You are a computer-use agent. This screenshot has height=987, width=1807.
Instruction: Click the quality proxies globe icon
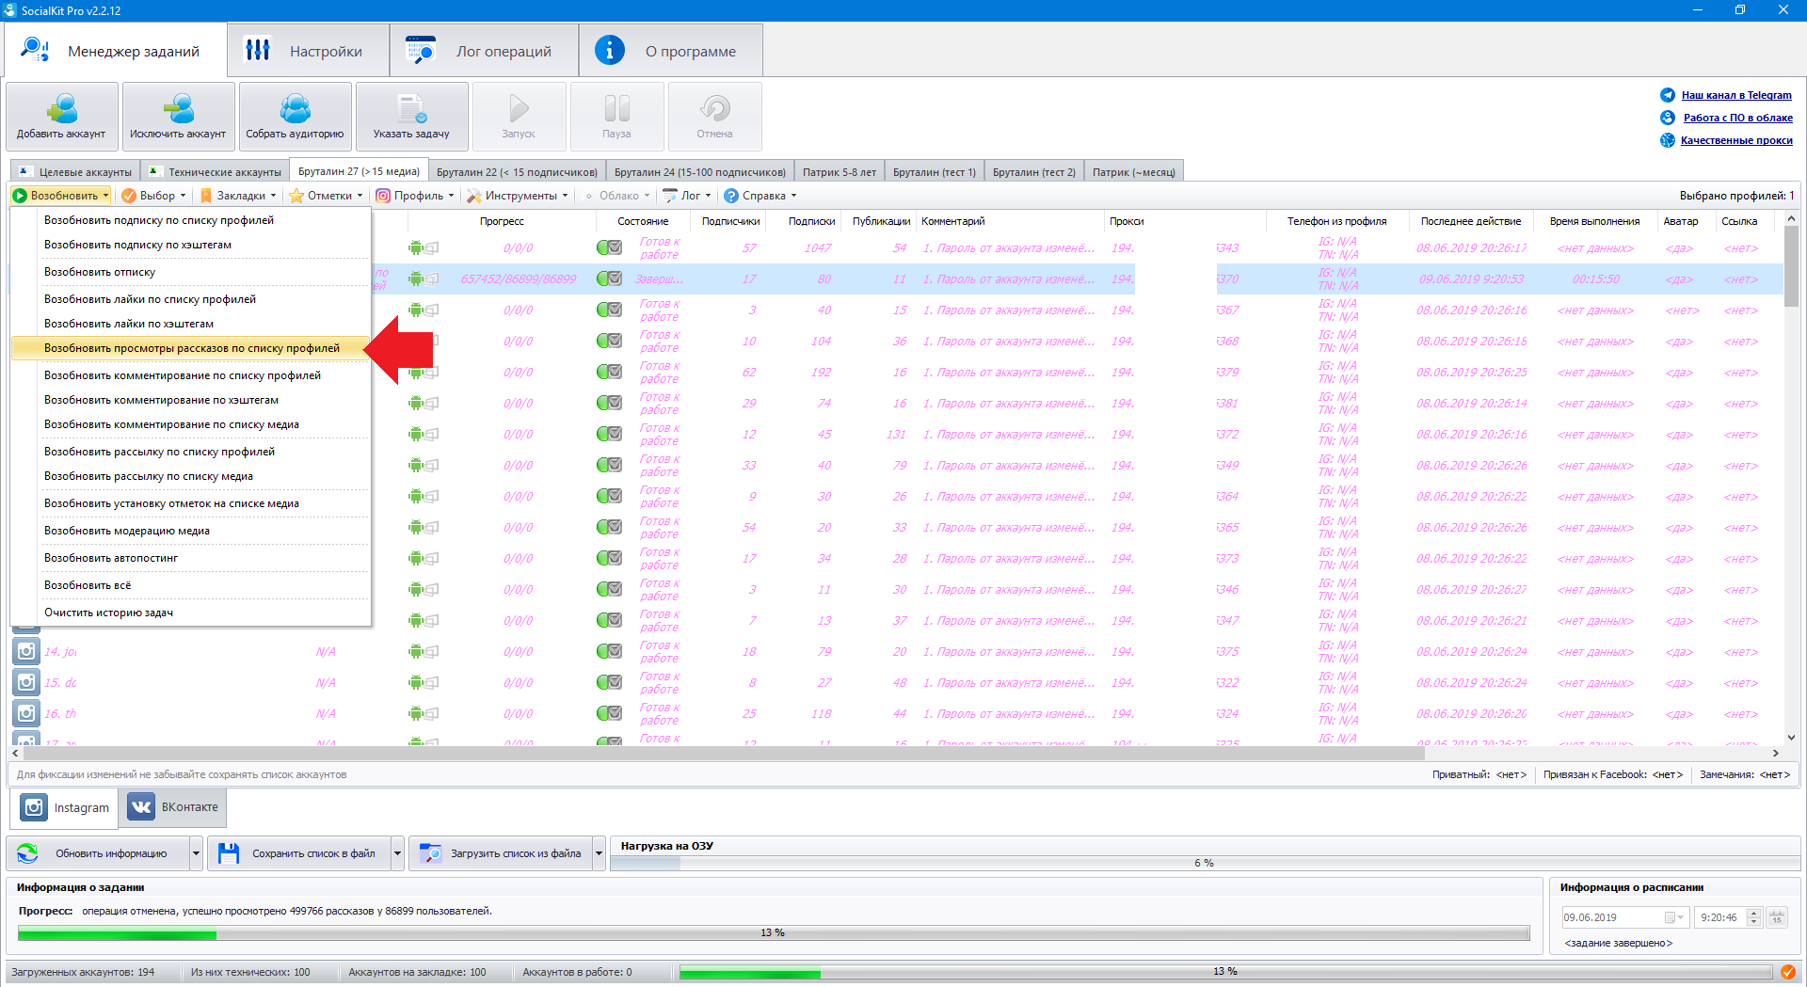[1668, 140]
